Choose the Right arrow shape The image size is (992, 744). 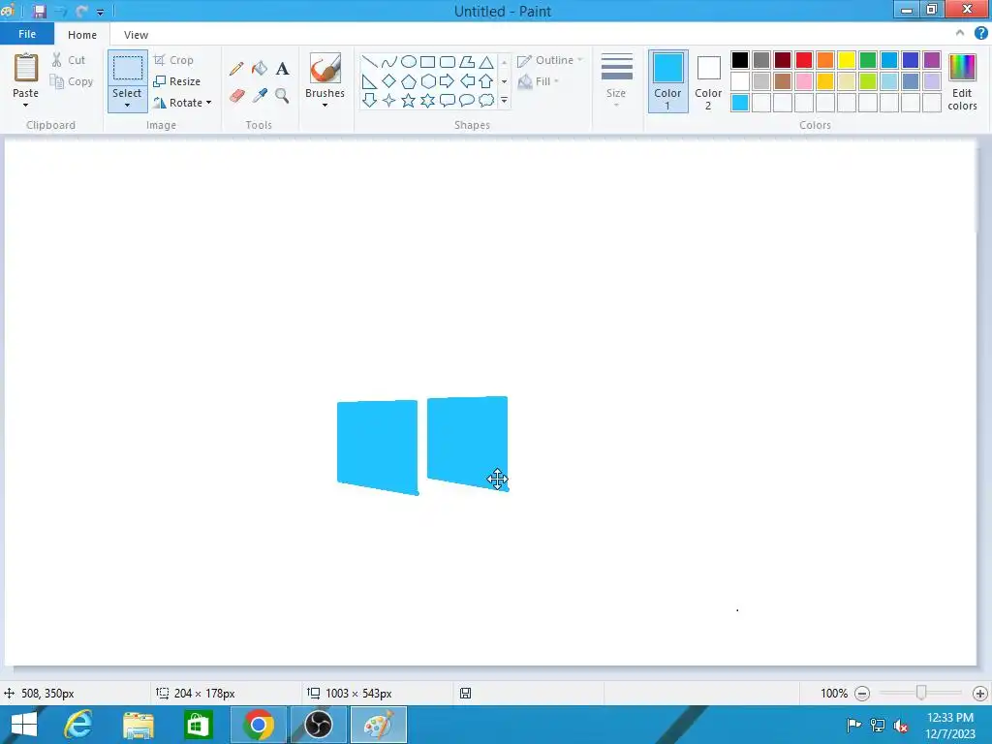coord(448,81)
